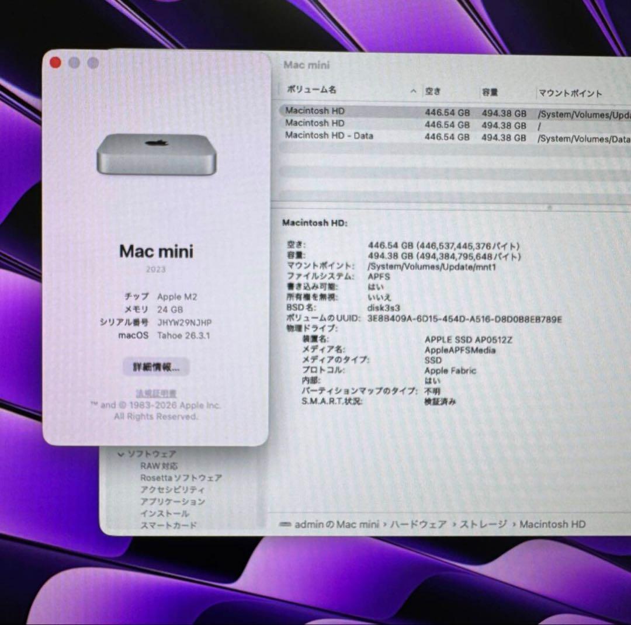631x625 pixels.
Task: Open the 法規証明書 link
Action: [156, 393]
